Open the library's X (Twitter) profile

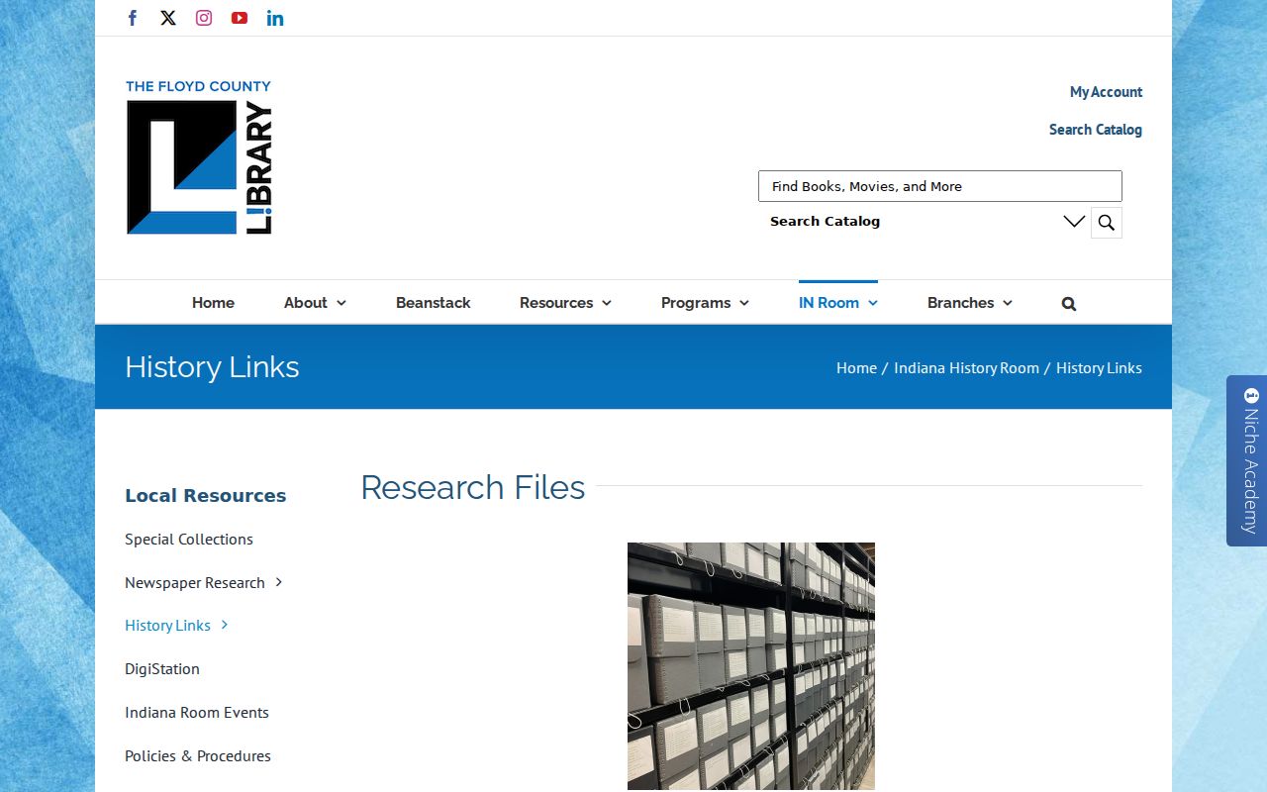168,18
